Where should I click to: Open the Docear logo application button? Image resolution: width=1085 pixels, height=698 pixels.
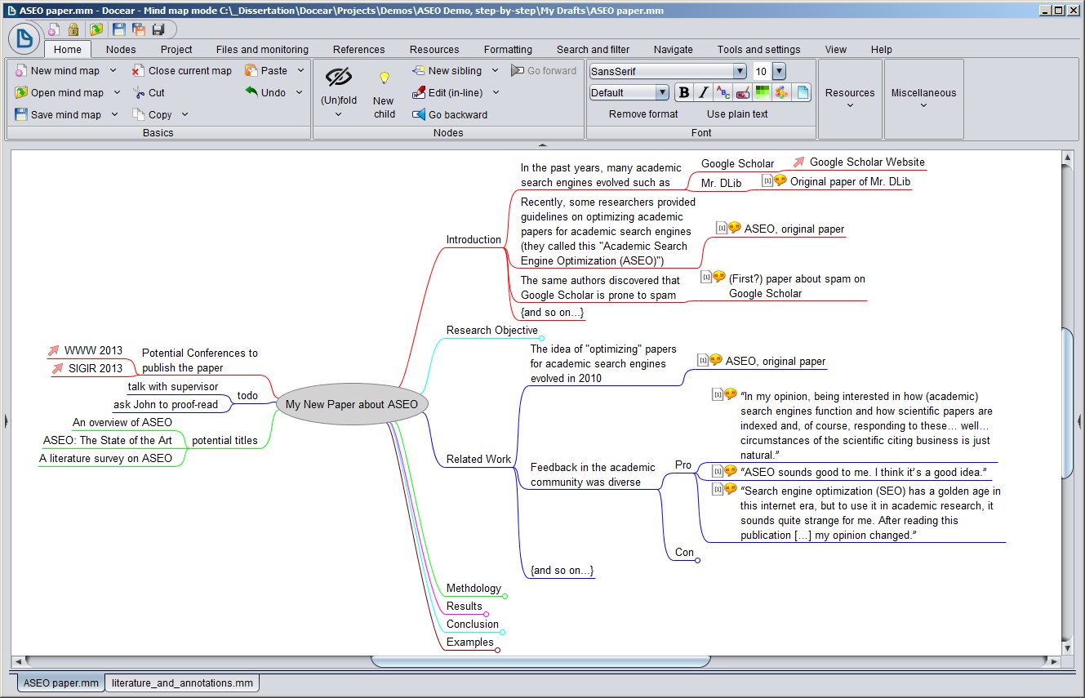point(24,38)
